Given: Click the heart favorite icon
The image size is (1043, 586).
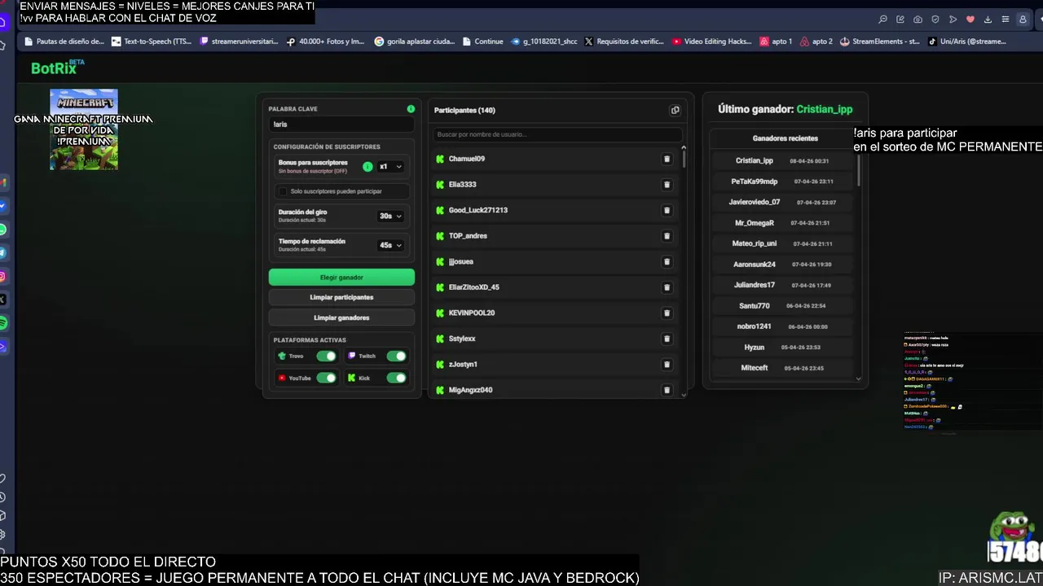Looking at the screenshot, I should coord(970,20).
